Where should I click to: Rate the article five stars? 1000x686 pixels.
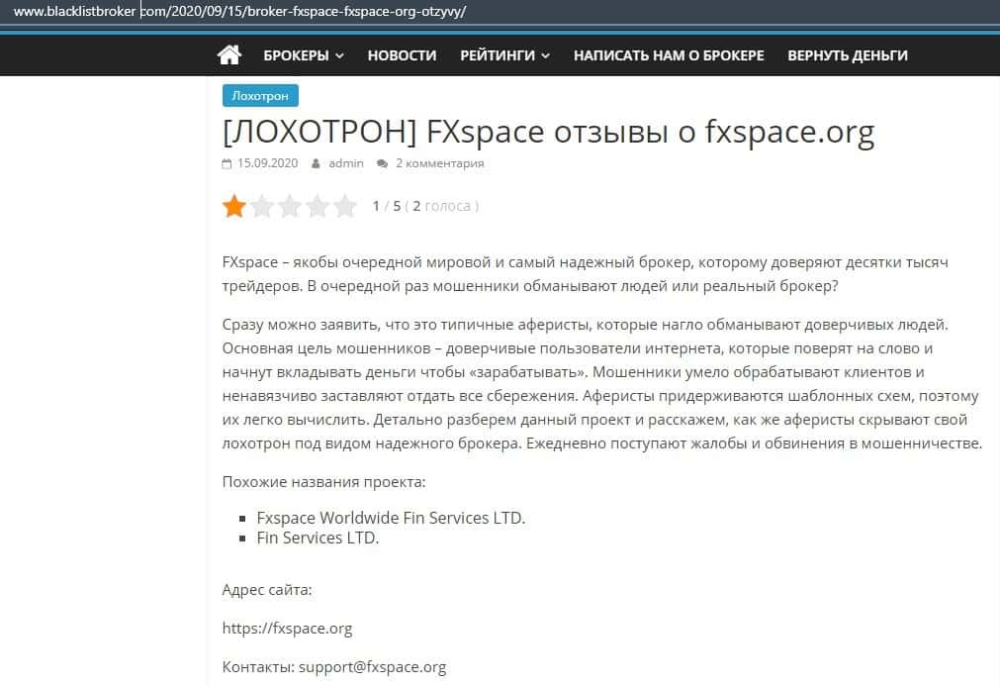click(x=345, y=206)
